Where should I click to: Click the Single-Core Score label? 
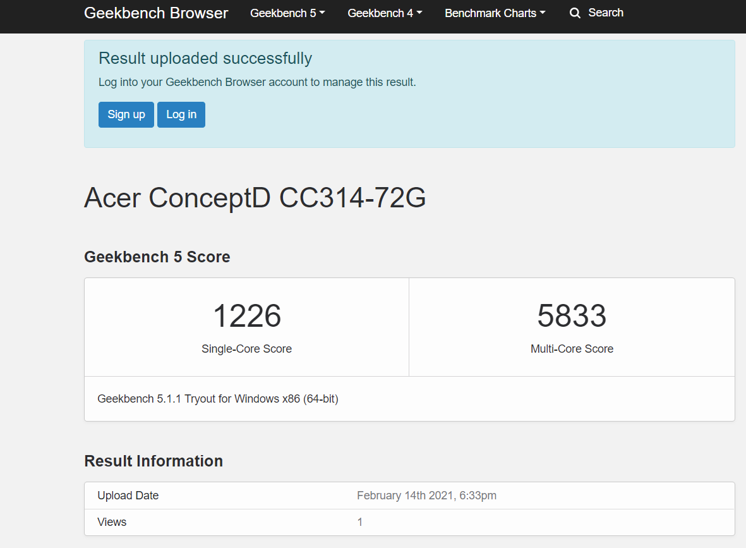coord(246,349)
